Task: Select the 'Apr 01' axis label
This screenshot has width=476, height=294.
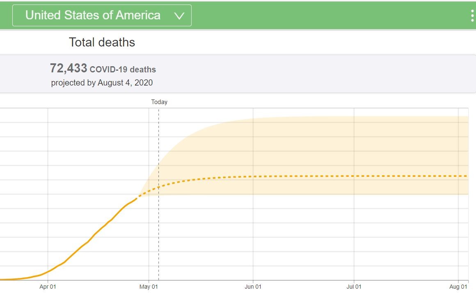Action: [x=48, y=287]
